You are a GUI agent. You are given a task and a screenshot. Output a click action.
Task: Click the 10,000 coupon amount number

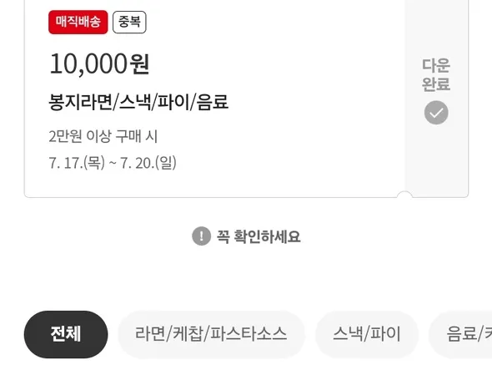click(88, 64)
